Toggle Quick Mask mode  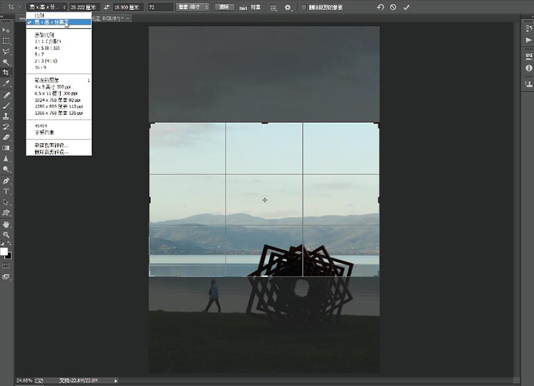(6, 266)
